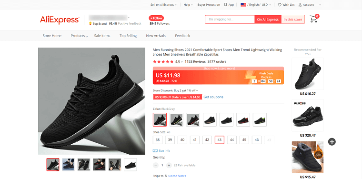Select the third color swatch with red sole
The width and height of the screenshot is (362, 179).
[193, 119]
